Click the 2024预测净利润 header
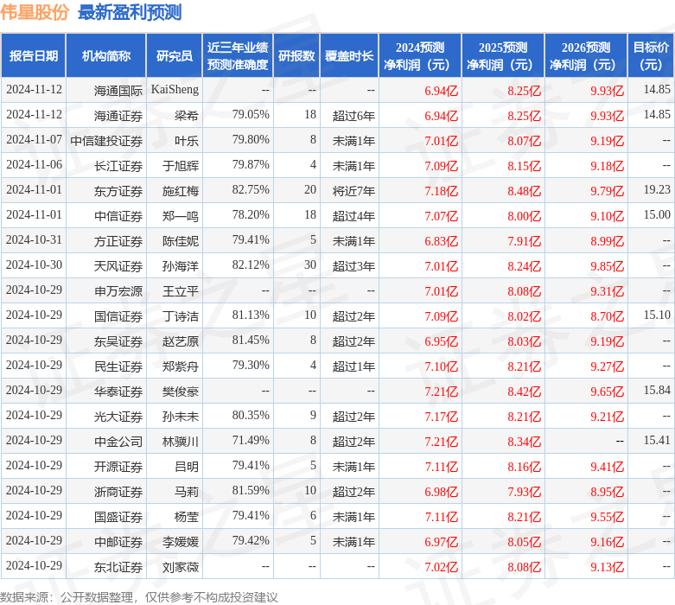This screenshot has width=675, height=605. pyautogui.click(x=420, y=56)
